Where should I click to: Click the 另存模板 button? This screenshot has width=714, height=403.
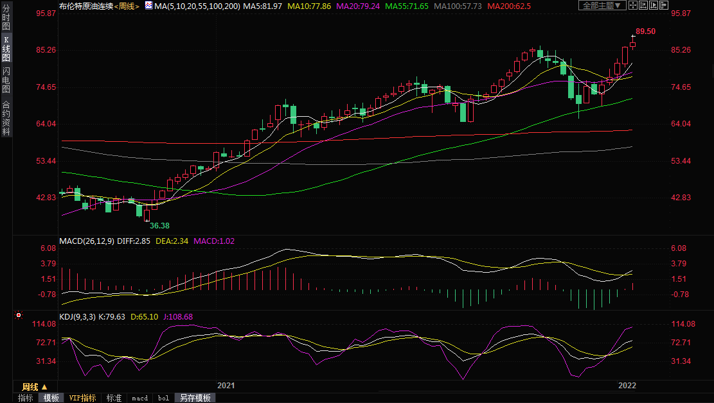(x=195, y=398)
